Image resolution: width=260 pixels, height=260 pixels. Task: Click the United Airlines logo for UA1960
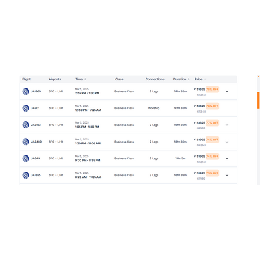click(25, 91)
